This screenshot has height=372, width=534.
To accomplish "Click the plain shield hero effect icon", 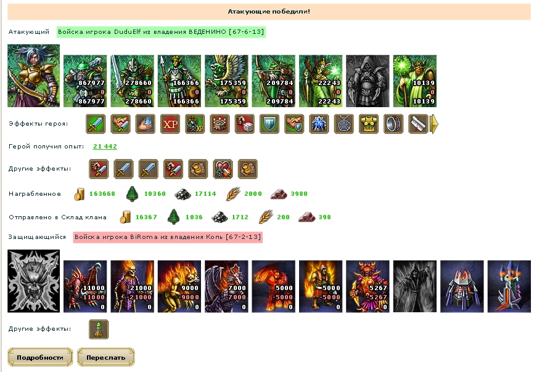I will coord(269,124).
